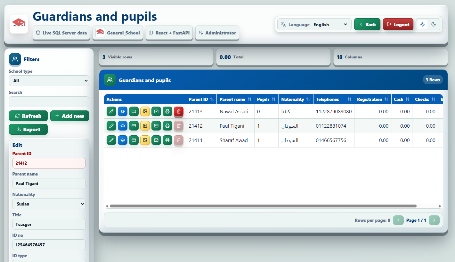Sort table by Parent name column

click(x=235, y=99)
